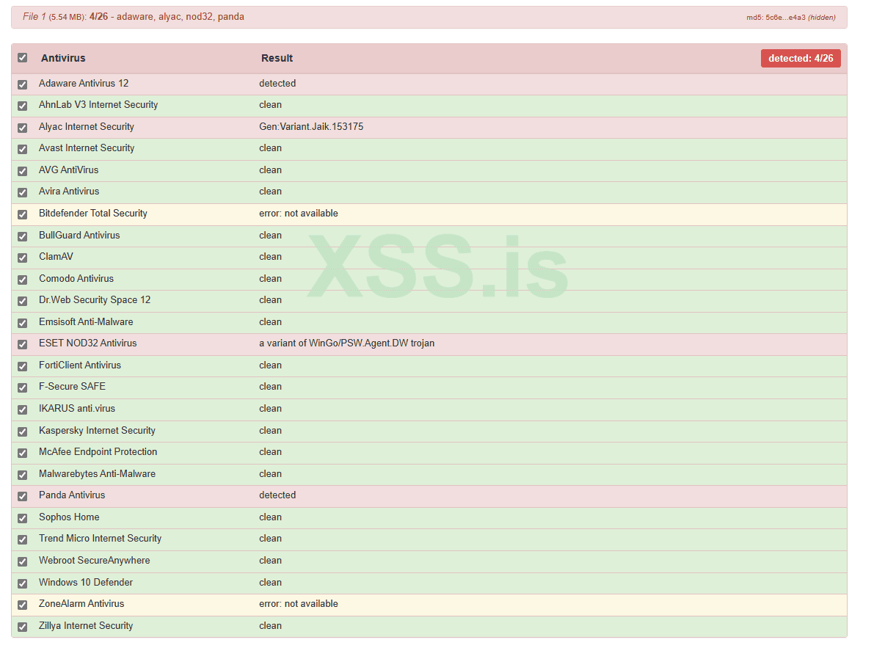Image resolution: width=874 pixels, height=648 pixels.
Task: Uncheck the Bitdefender Total Security checkbox
Action: click(22, 214)
